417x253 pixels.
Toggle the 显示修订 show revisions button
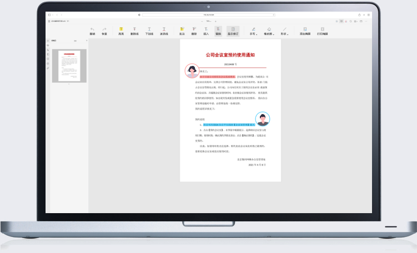pos(233,30)
